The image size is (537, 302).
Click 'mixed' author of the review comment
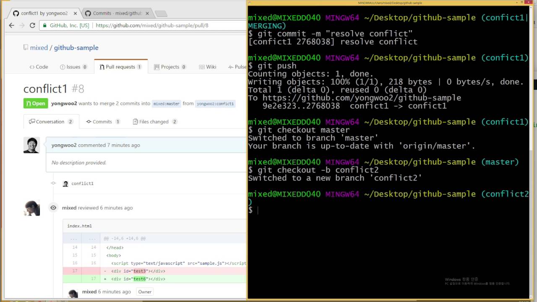[89, 292]
